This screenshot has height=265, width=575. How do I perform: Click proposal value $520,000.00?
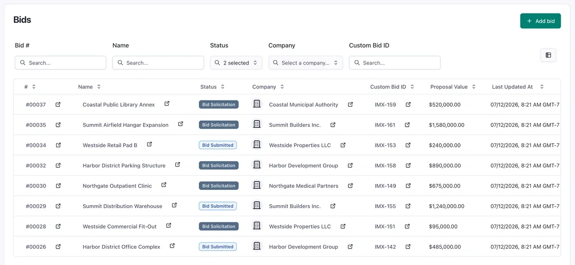pos(445,105)
